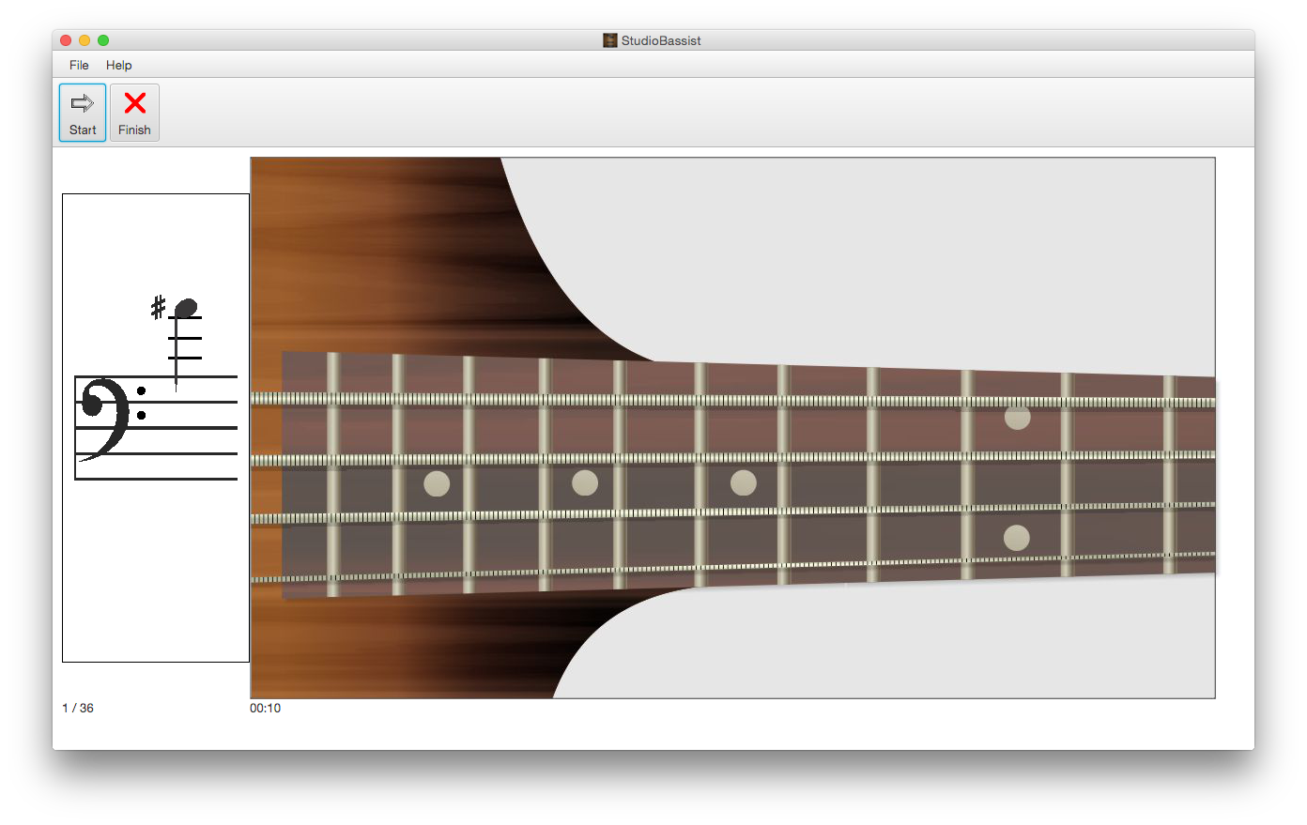Click the StudioBassist title bar app icon
The image size is (1307, 825).
point(610,40)
